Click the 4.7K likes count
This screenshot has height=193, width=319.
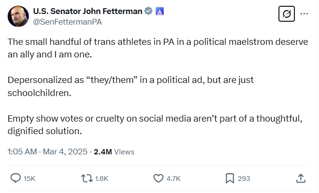click(173, 179)
